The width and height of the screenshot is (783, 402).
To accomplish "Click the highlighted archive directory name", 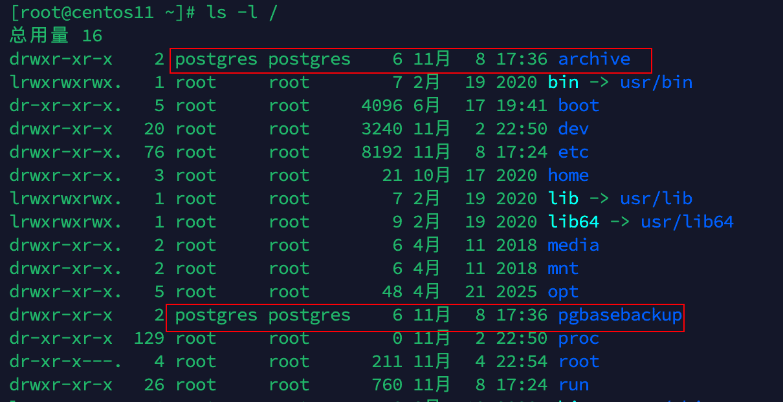I will coord(593,59).
